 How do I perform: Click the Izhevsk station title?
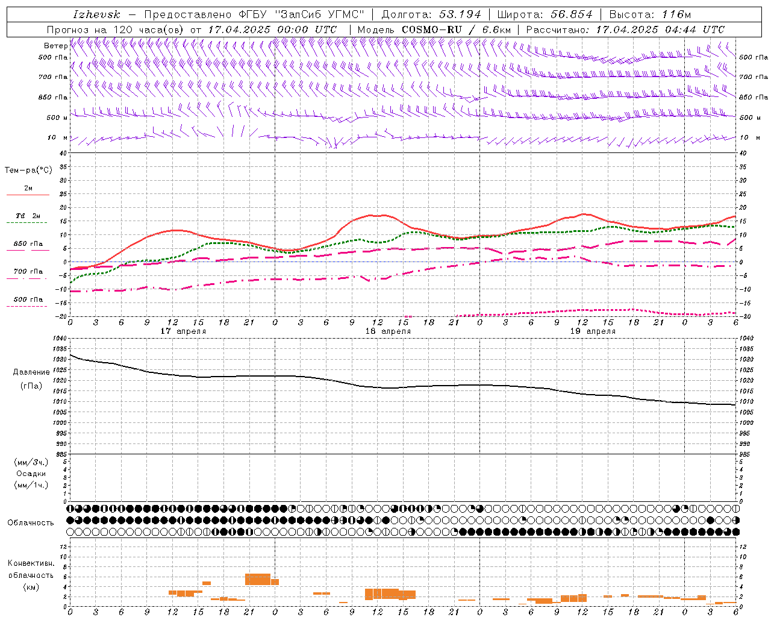pyautogui.click(x=96, y=14)
